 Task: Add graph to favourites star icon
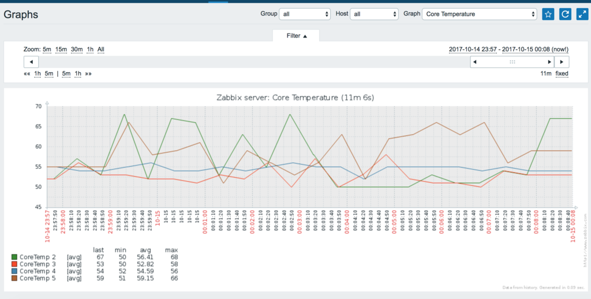[x=548, y=14]
